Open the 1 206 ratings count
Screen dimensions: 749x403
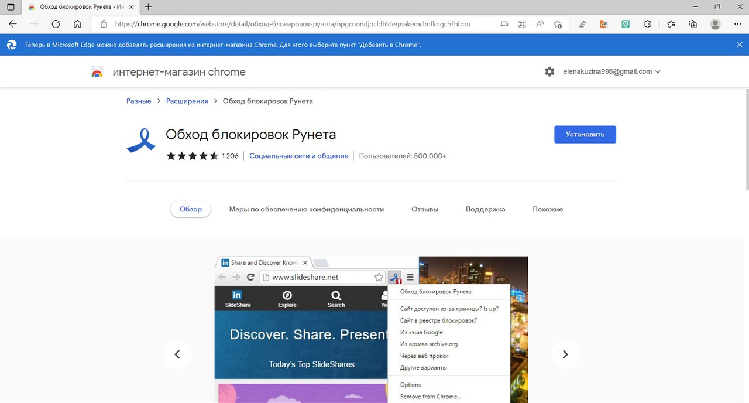231,156
